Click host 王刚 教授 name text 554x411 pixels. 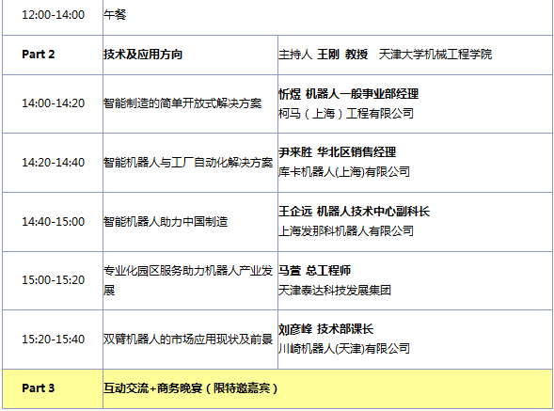pos(342,55)
